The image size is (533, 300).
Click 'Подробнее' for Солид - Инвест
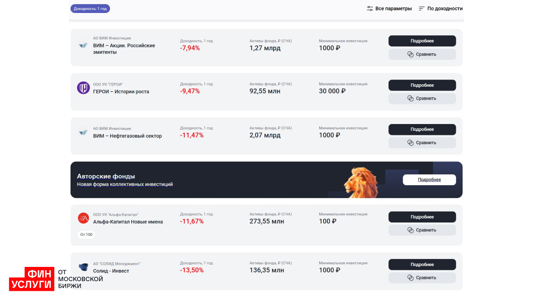coord(422,264)
